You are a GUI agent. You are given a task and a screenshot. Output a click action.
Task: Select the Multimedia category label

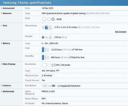pyautogui.click(x=8, y=91)
